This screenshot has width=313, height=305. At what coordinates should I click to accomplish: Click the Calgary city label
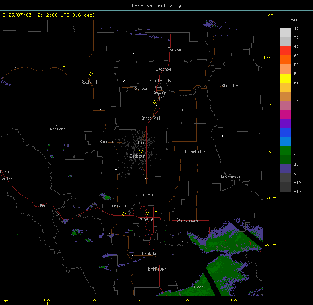tap(145, 218)
